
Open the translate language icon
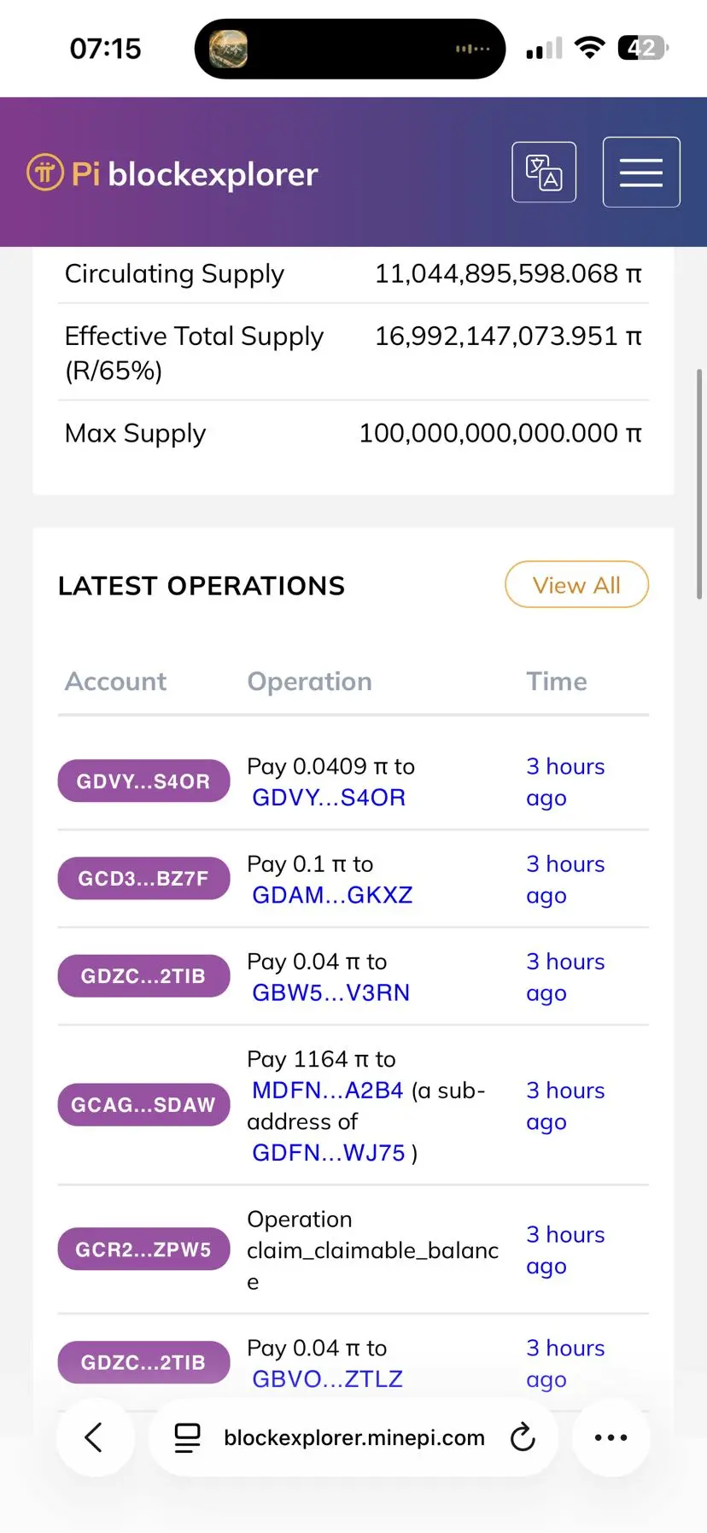pos(544,172)
